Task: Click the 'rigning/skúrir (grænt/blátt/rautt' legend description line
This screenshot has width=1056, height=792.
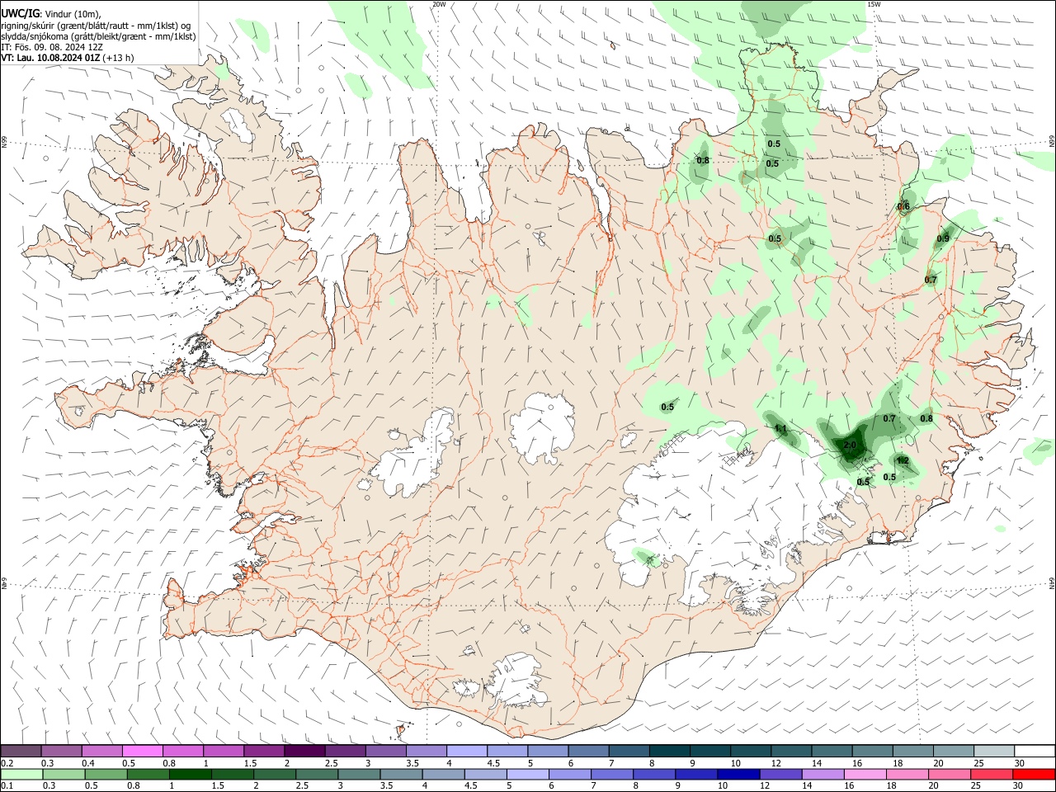Action: pos(96,25)
